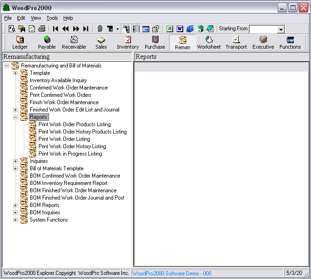311x279 pixels.
Task: Open the Functions module
Action: 290,43
